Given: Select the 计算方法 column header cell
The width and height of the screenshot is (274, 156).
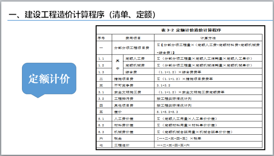Looking at the screenshot, I should [x=209, y=38].
